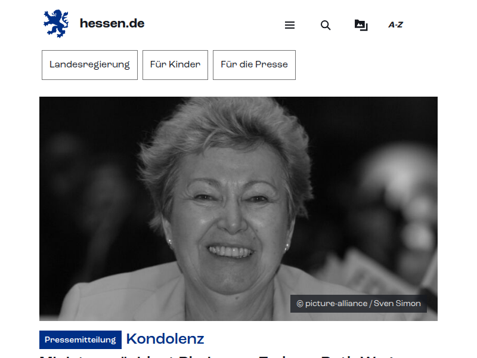Open the Für die Presse page
Viewport: 477px width, 358px height.
pyautogui.click(x=255, y=65)
